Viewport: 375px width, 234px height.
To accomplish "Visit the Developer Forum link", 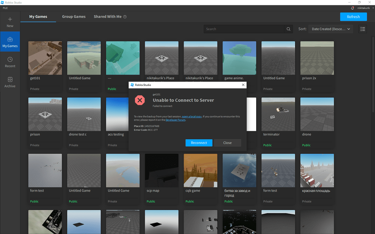I will [175, 120].
